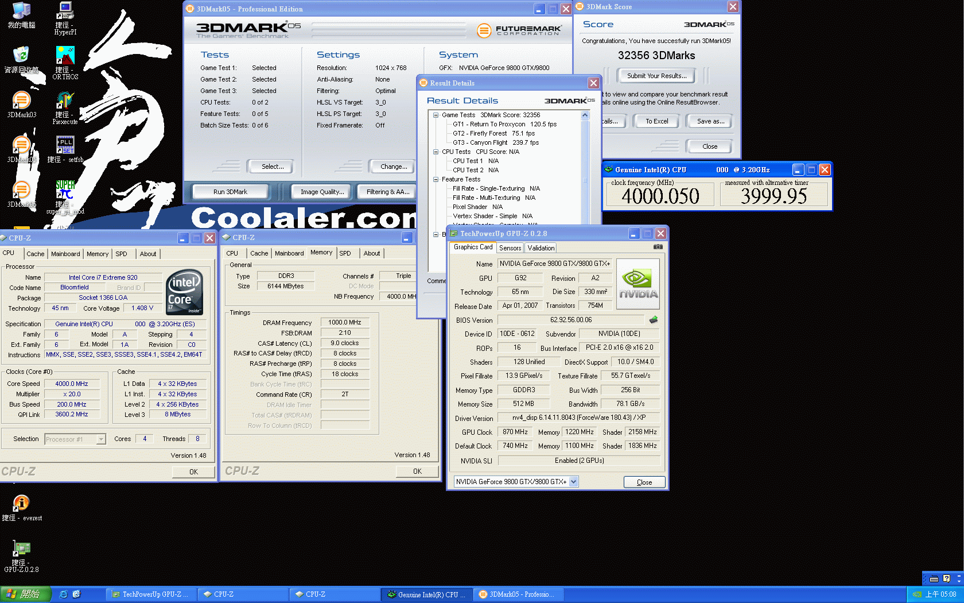
Task: Launch the ORTHOS shortcut icon
Action: click(x=65, y=62)
